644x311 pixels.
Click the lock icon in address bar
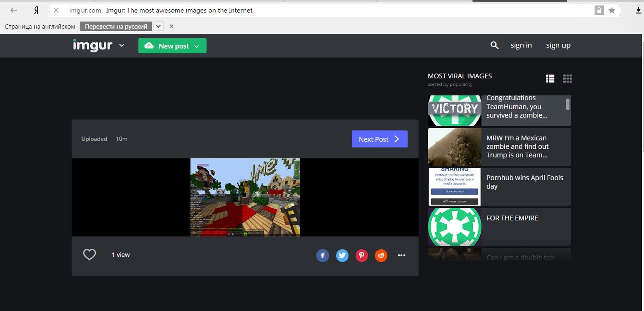pyautogui.click(x=599, y=10)
